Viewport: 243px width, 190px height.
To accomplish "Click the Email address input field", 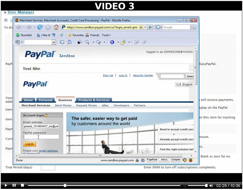I will coord(41,126).
